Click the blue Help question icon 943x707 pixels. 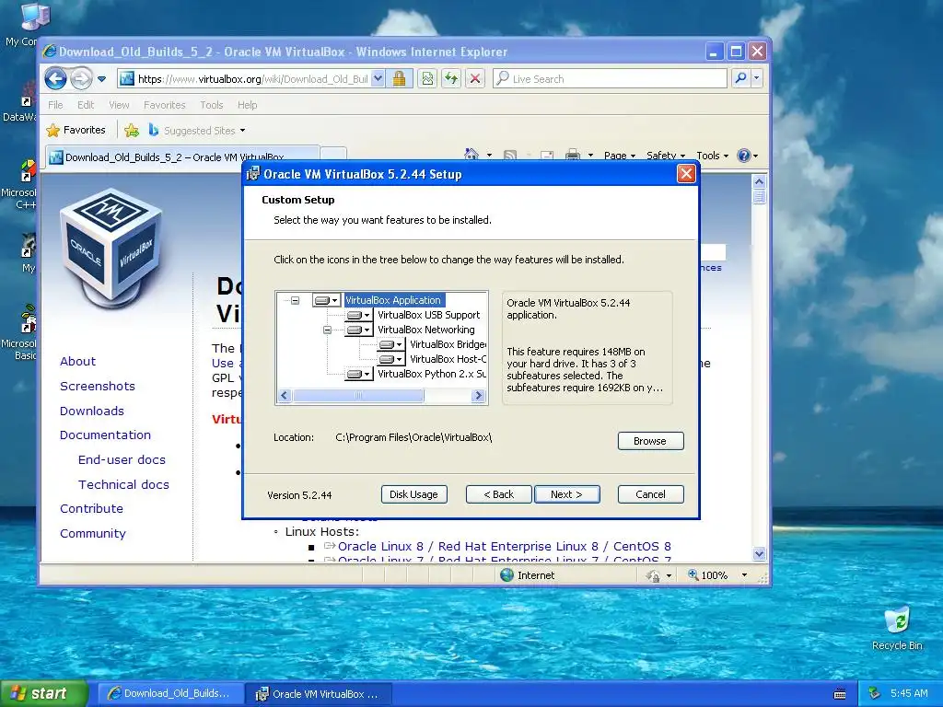[744, 156]
